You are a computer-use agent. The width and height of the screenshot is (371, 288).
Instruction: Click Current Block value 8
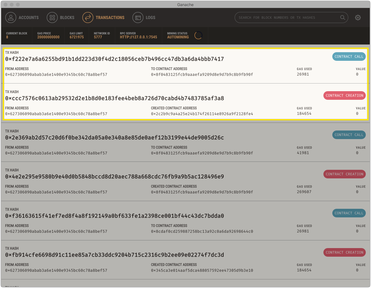click(7, 37)
